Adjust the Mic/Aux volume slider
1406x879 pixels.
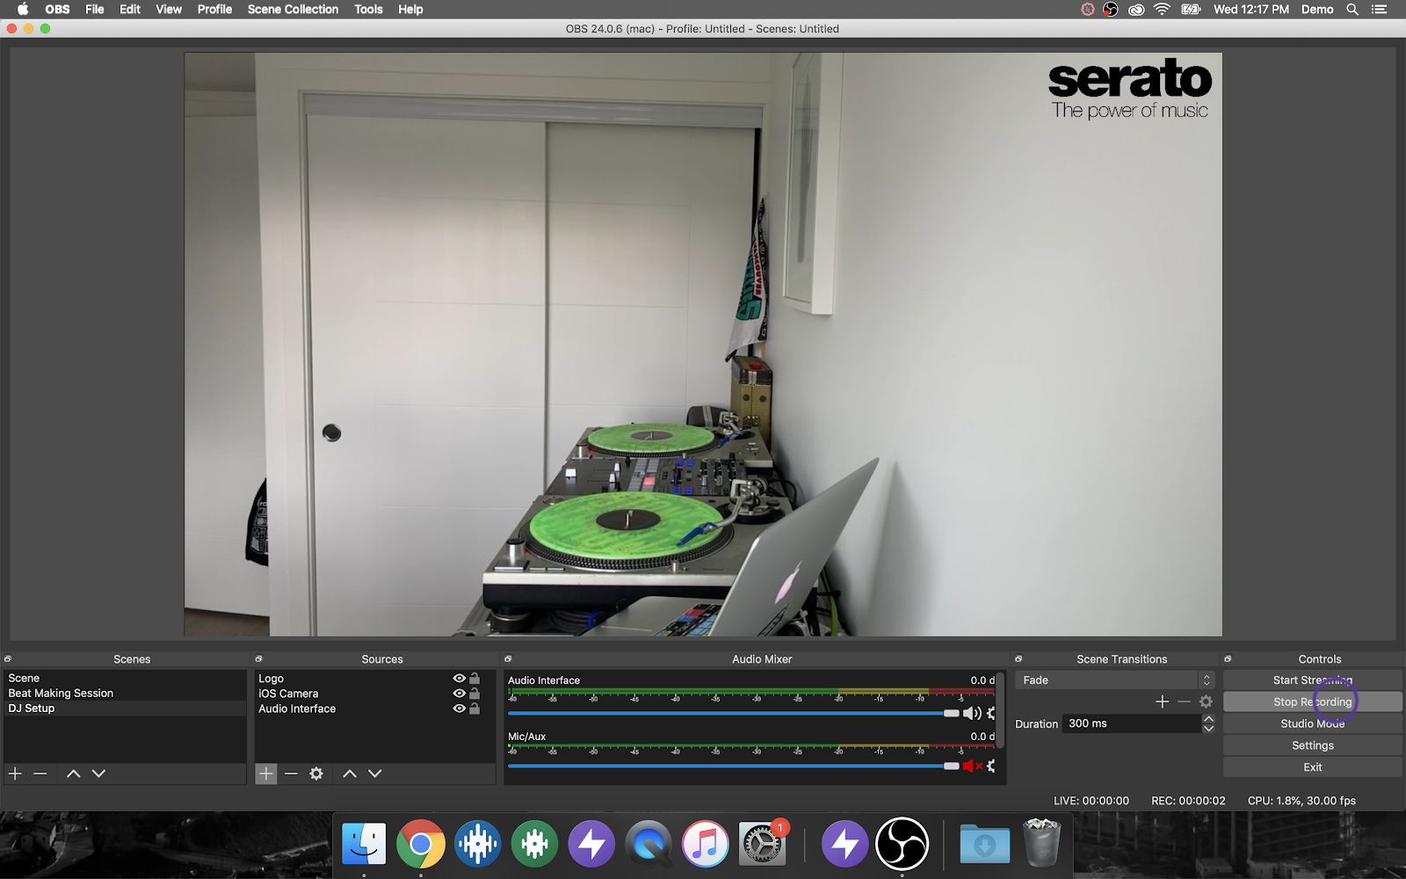pos(734,766)
